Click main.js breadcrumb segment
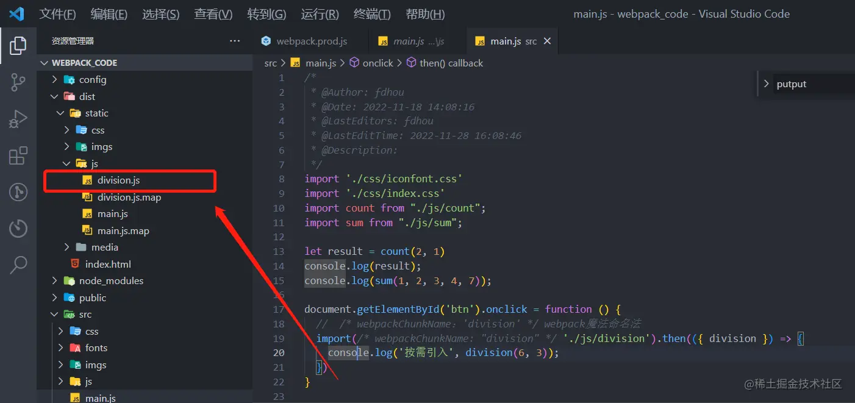855x403 pixels. tap(321, 63)
